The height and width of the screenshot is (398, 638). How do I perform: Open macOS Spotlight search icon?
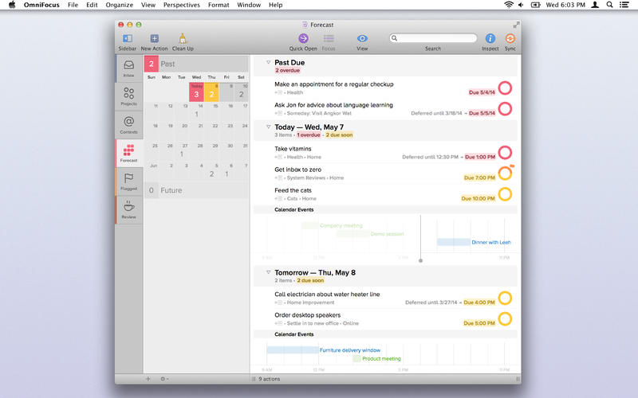pos(609,5)
